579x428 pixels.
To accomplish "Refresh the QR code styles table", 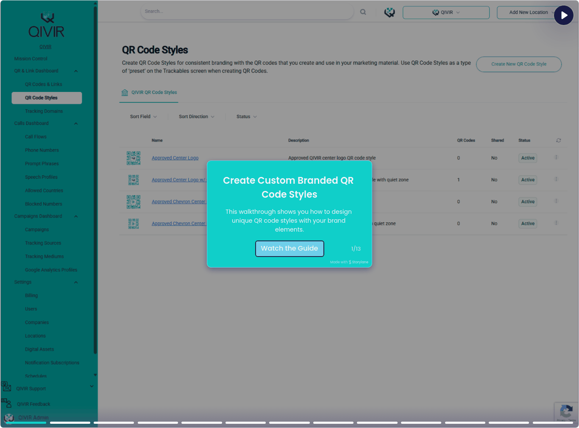I will (x=559, y=140).
